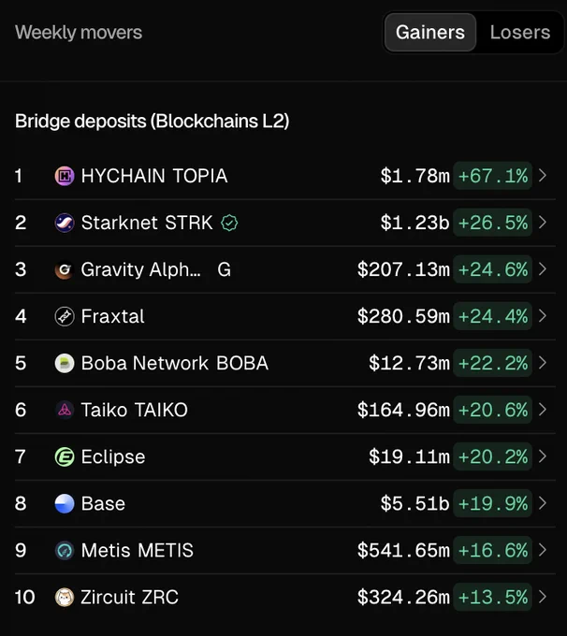
Task: Select the Gainers tab
Action: click(x=430, y=33)
